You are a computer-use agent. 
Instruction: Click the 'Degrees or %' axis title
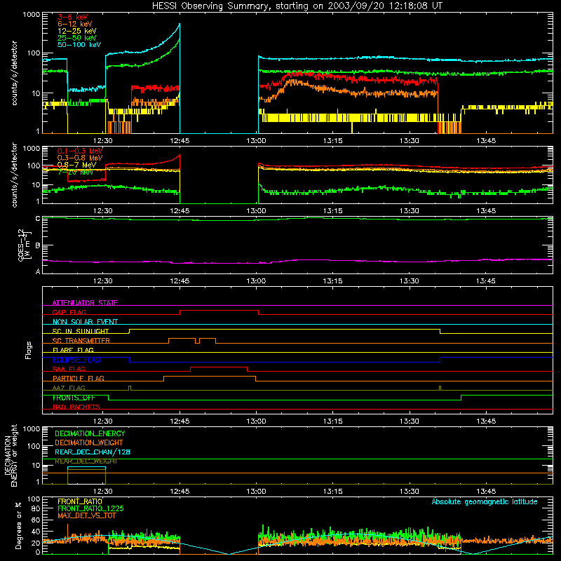[x=18, y=525]
